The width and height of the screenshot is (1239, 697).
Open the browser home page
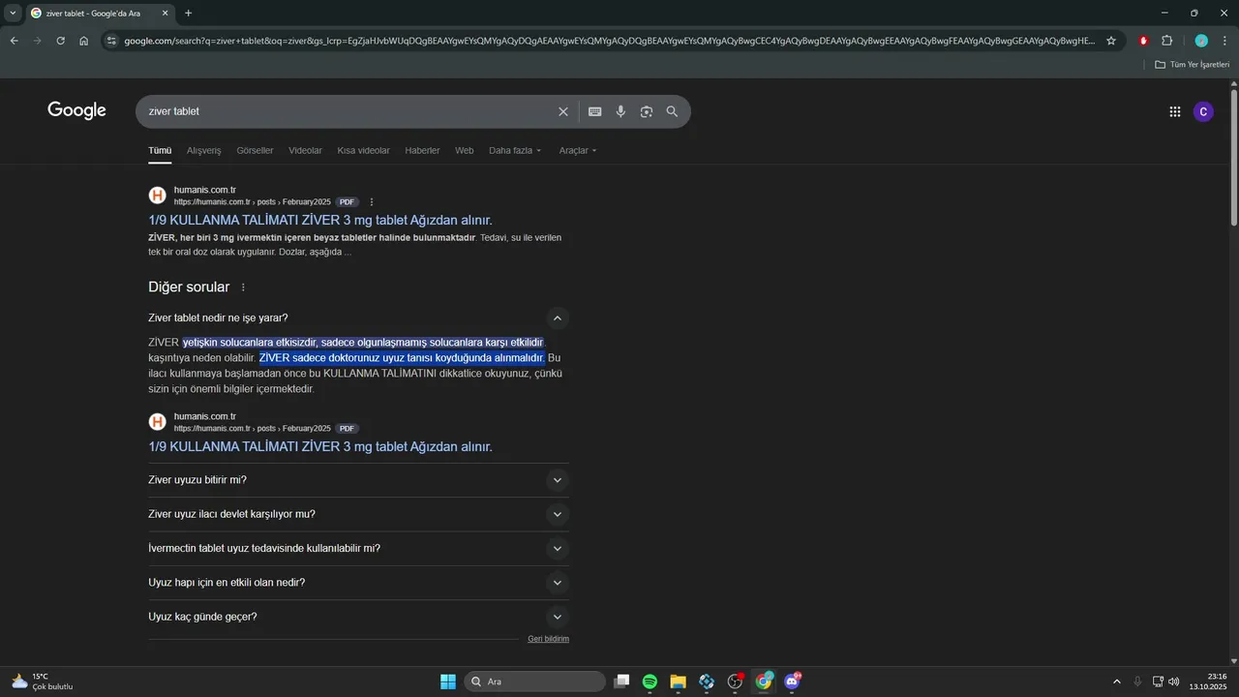point(84,41)
